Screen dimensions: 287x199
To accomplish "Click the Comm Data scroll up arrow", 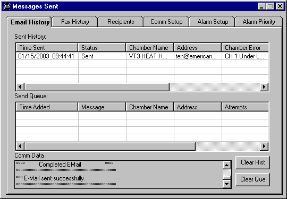I will point(227,165).
